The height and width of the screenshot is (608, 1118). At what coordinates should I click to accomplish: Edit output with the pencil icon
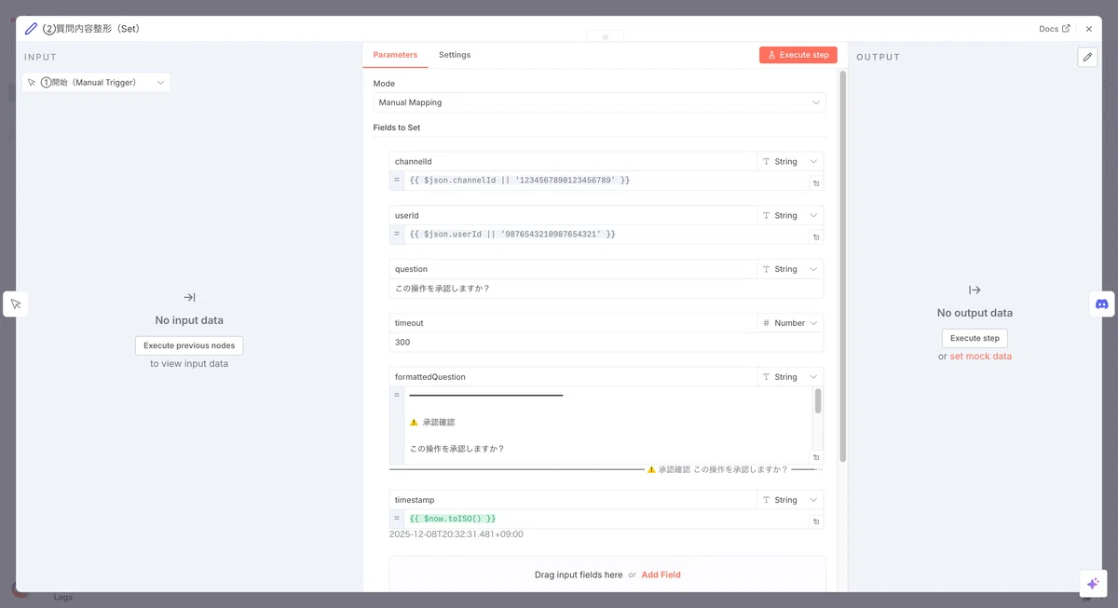tap(1087, 57)
